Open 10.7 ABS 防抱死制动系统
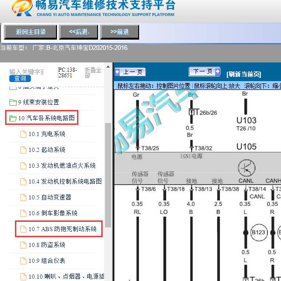Image resolution: width=281 pixels, height=281 pixels. pos(63,229)
